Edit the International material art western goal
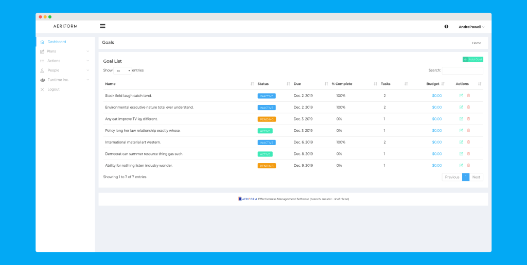This screenshot has height=265, width=527. 461,142
